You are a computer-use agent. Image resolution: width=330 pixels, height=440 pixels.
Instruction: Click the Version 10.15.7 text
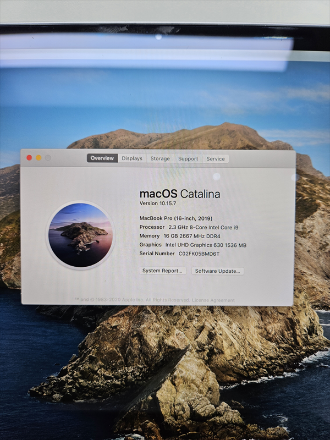[x=158, y=204]
